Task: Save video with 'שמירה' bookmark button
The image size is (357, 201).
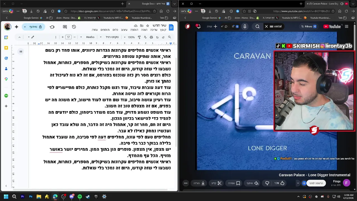Action: point(234,183)
